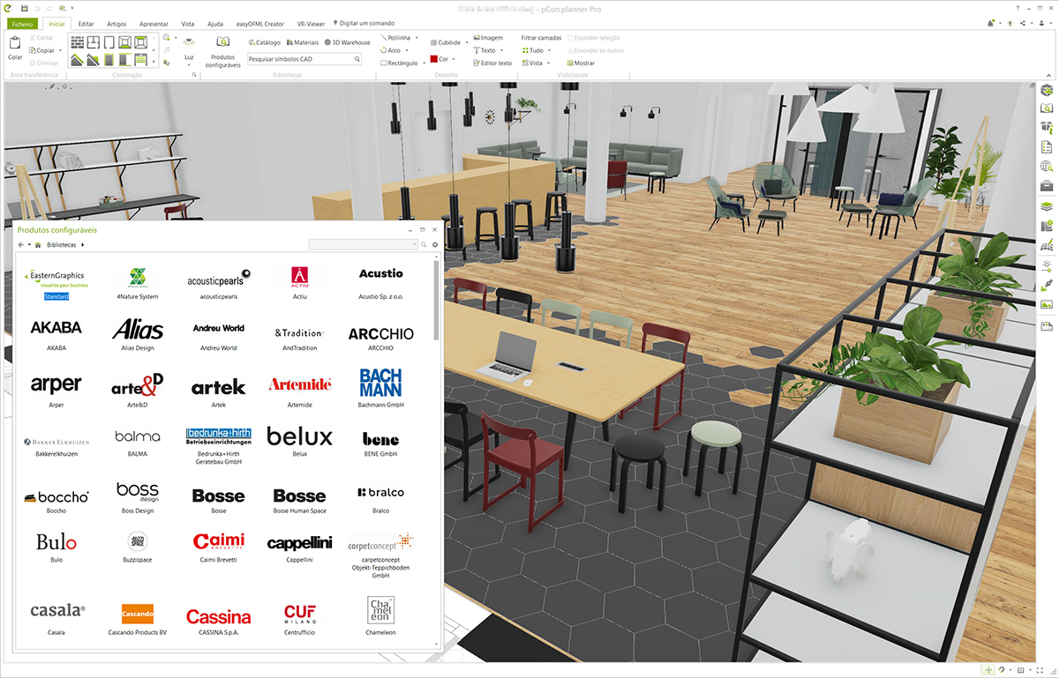Select the 4Nature System catalog
Screen dimensions: 1059x678
tap(138, 284)
